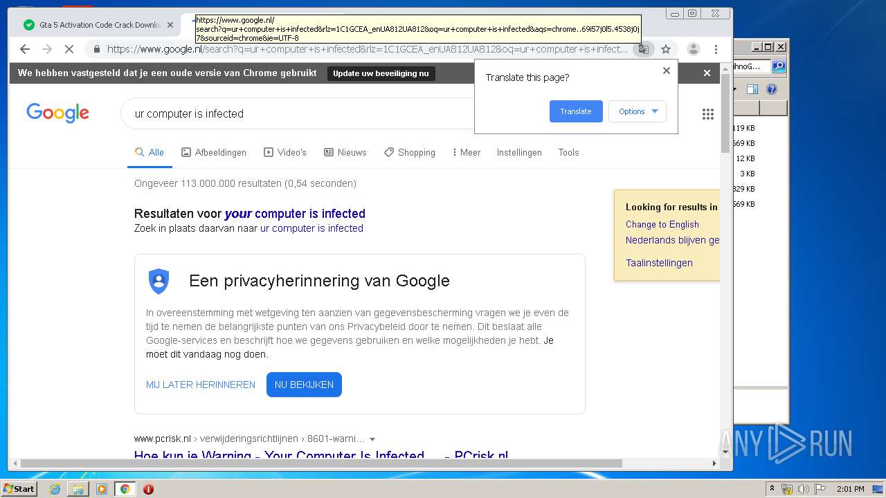Viewport: 886px width, 498px height.
Task: Click search button in background window
Action: click(779, 66)
